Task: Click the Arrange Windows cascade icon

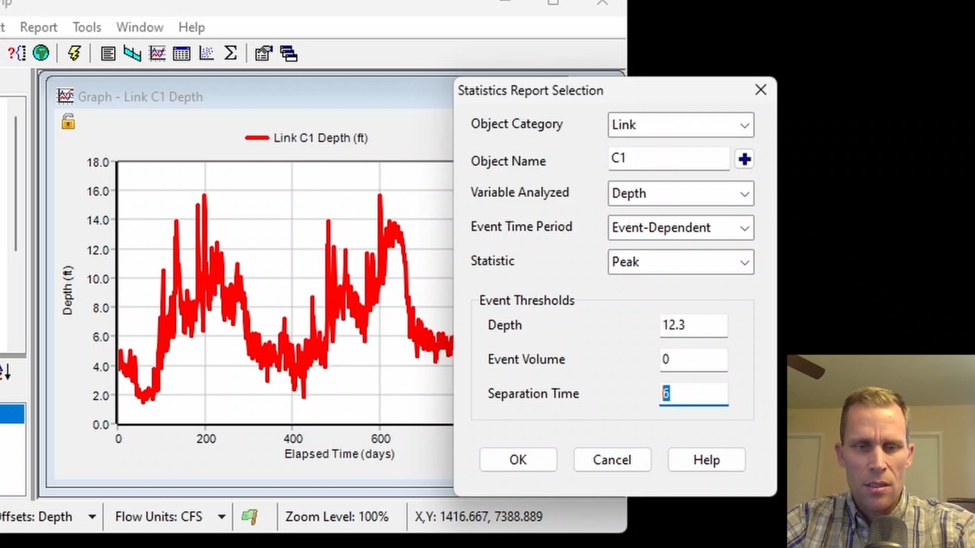Action: (x=289, y=54)
